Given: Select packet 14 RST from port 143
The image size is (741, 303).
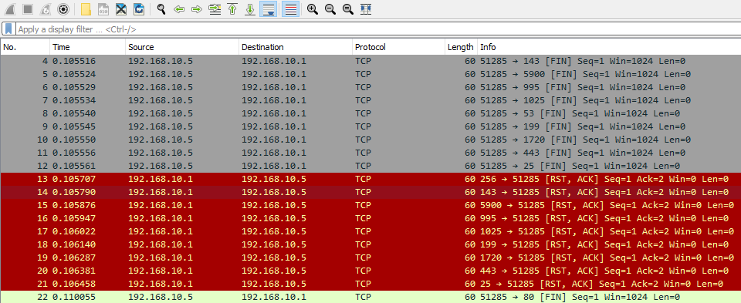Looking at the screenshot, I should (x=370, y=192).
